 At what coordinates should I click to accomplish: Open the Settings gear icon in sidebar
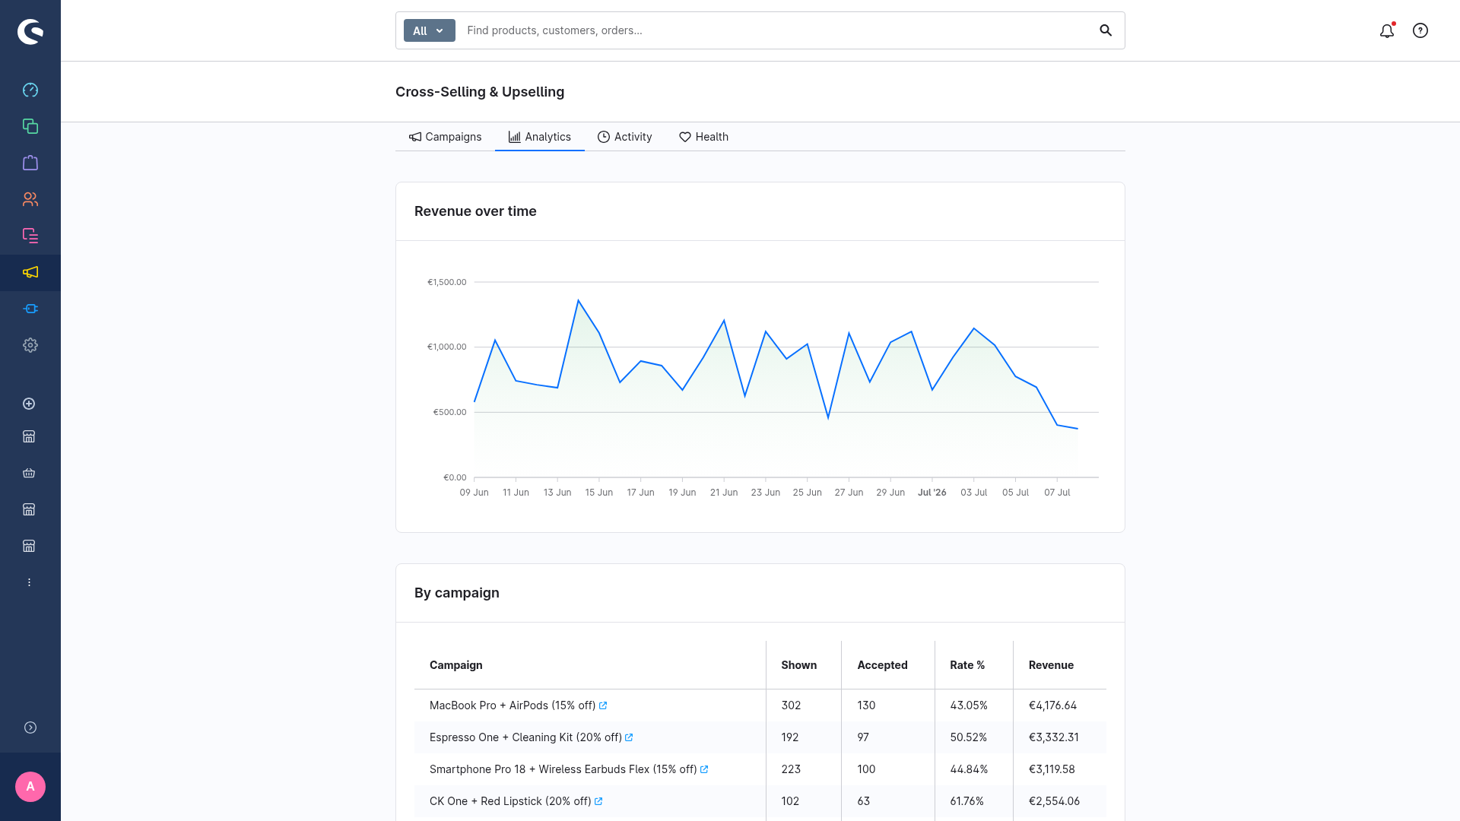(x=30, y=345)
